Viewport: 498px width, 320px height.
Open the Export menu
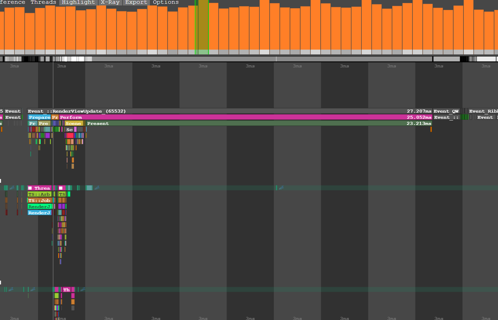[x=136, y=2]
